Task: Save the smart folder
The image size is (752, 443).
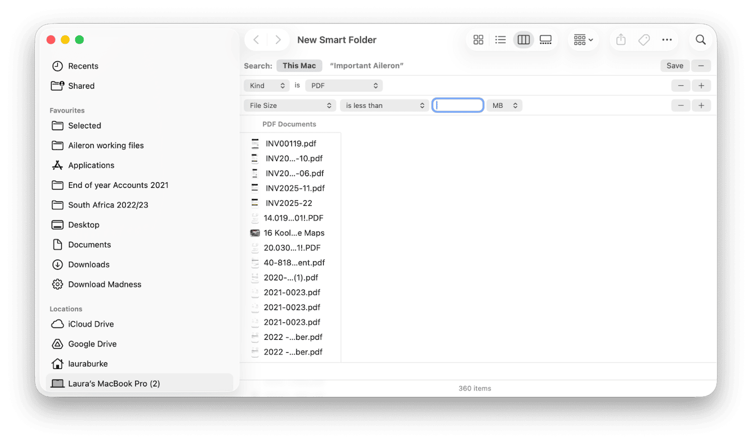Action: [x=675, y=66]
